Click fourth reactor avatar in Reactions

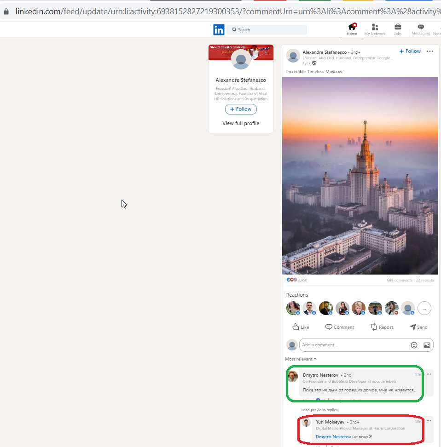coord(342,308)
